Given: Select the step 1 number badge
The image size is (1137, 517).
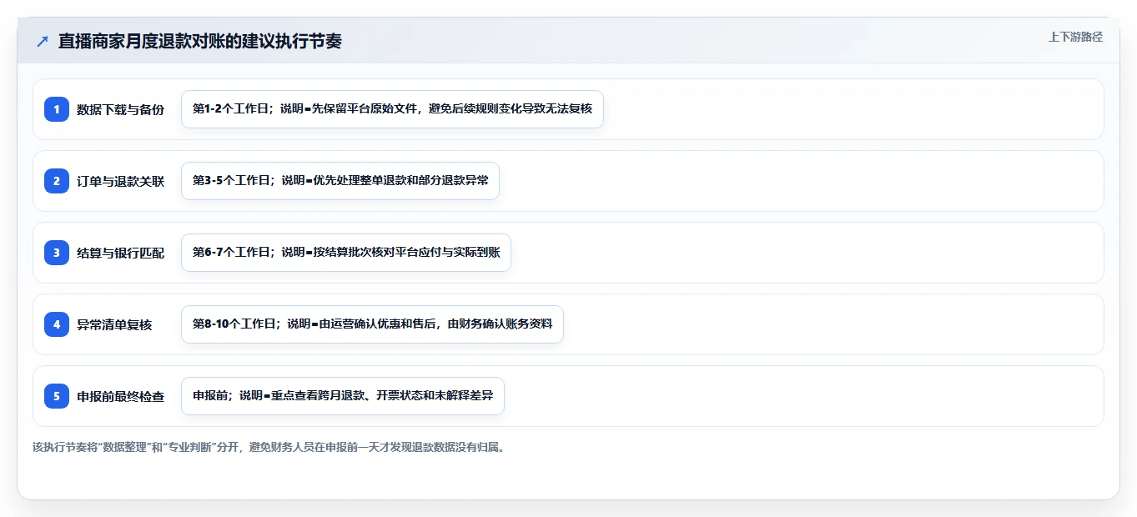Looking at the screenshot, I should (x=57, y=109).
